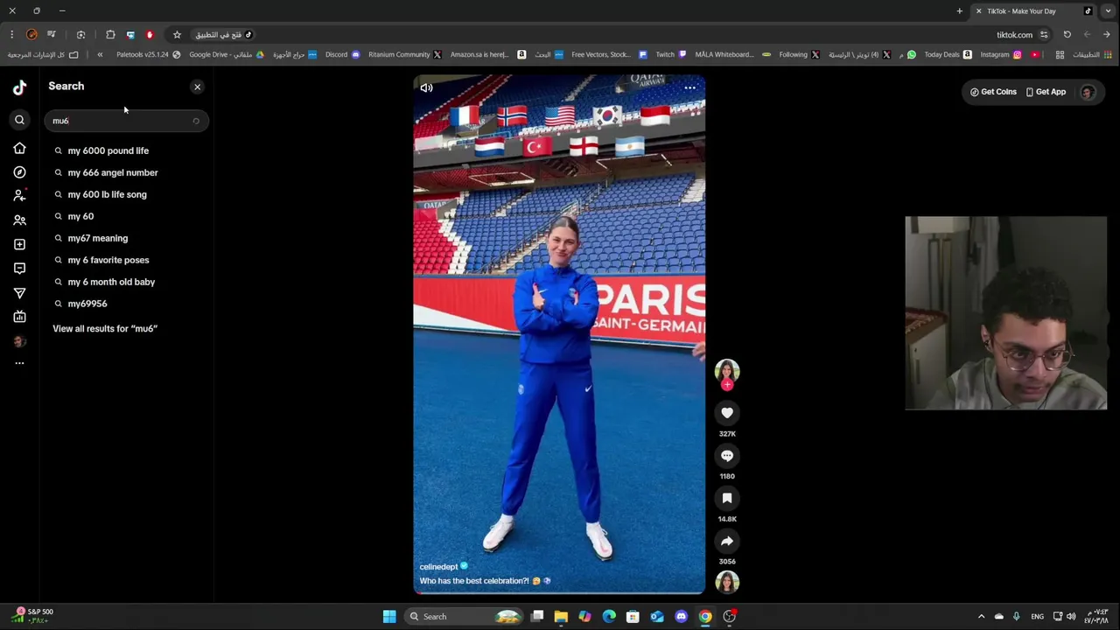
Task: Open the video three-dots options menu
Action: pos(689,87)
